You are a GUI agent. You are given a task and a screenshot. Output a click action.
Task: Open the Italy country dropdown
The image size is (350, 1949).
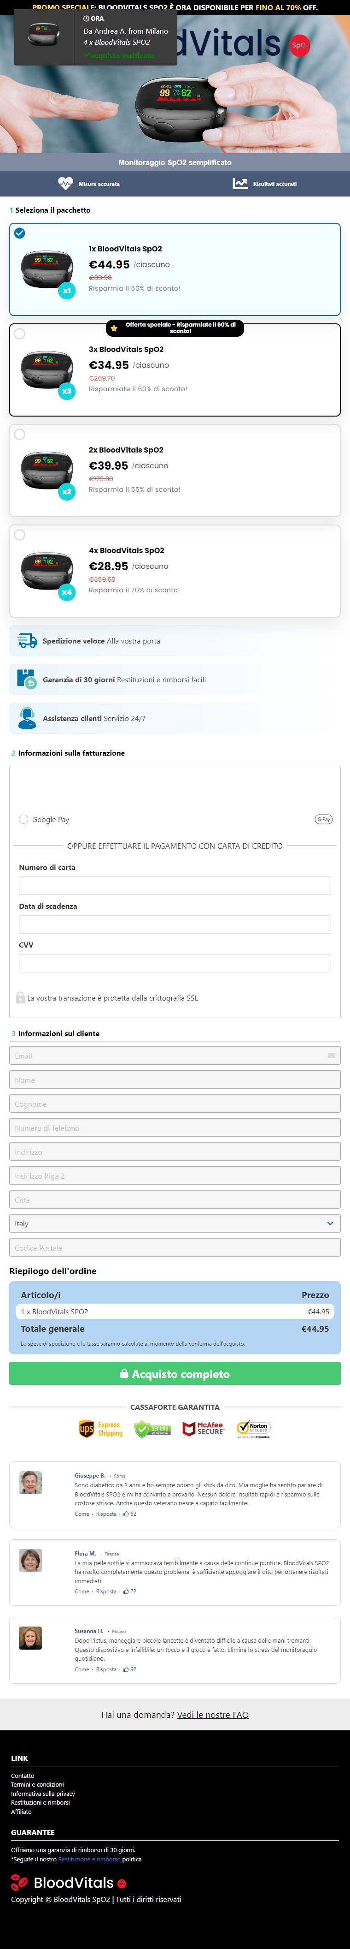pos(175,1223)
